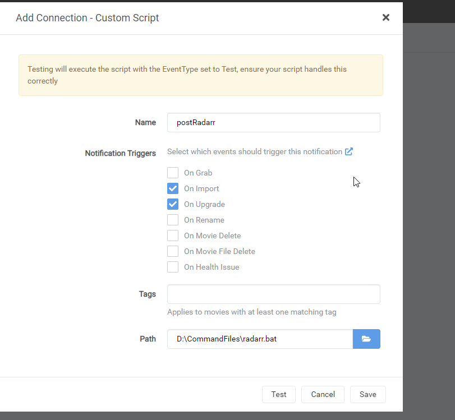
Task: Close the Add Connection dialog
Action: 386,17
